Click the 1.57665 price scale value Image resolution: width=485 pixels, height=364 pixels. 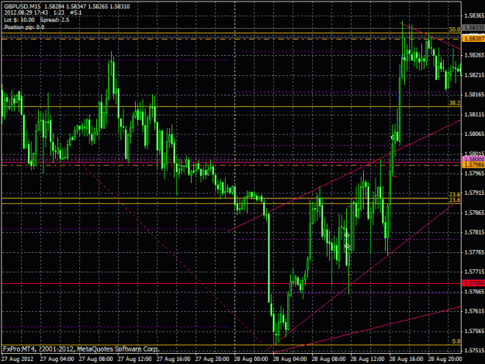pyautogui.click(x=474, y=292)
